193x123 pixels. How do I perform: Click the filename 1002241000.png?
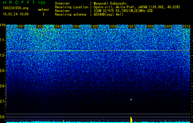click(16, 8)
